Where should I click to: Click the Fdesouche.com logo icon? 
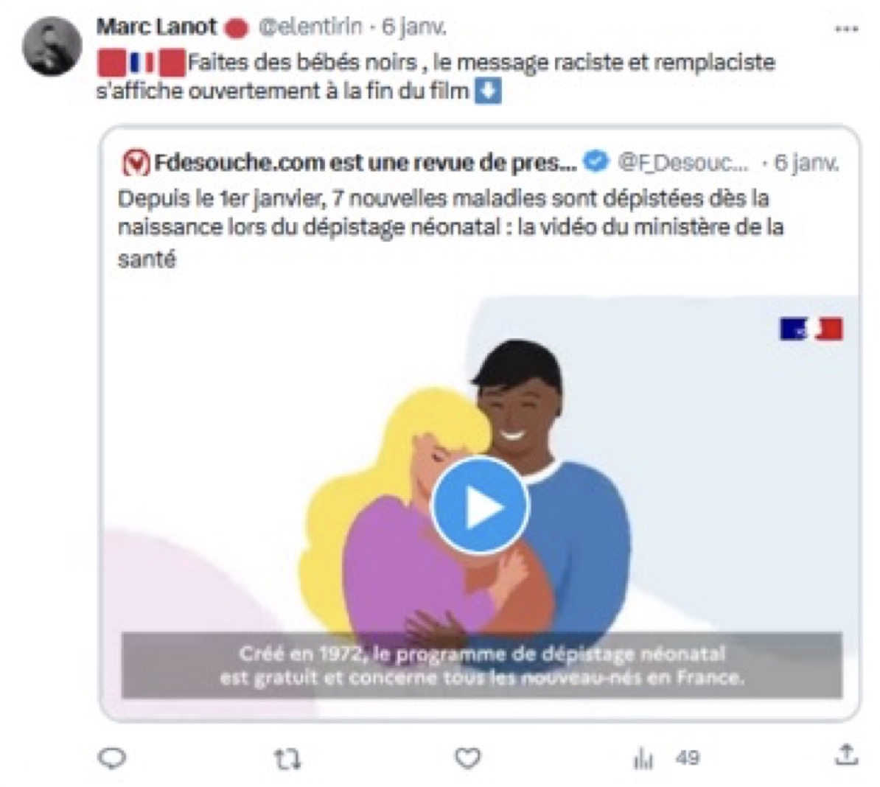tap(136, 164)
